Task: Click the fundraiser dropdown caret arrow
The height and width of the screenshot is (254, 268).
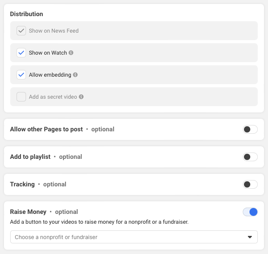Action: [249, 237]
